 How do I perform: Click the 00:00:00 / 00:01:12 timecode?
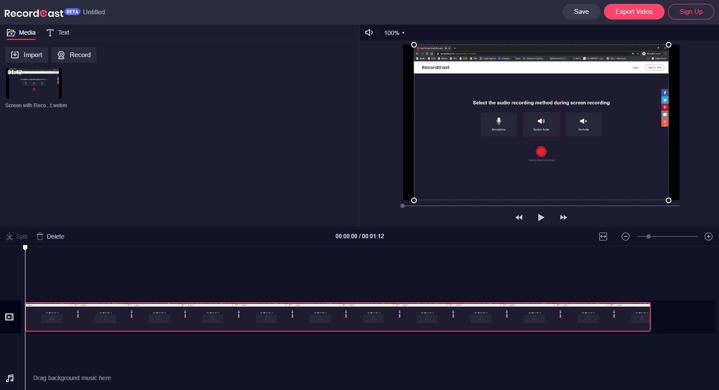point(360,237)
